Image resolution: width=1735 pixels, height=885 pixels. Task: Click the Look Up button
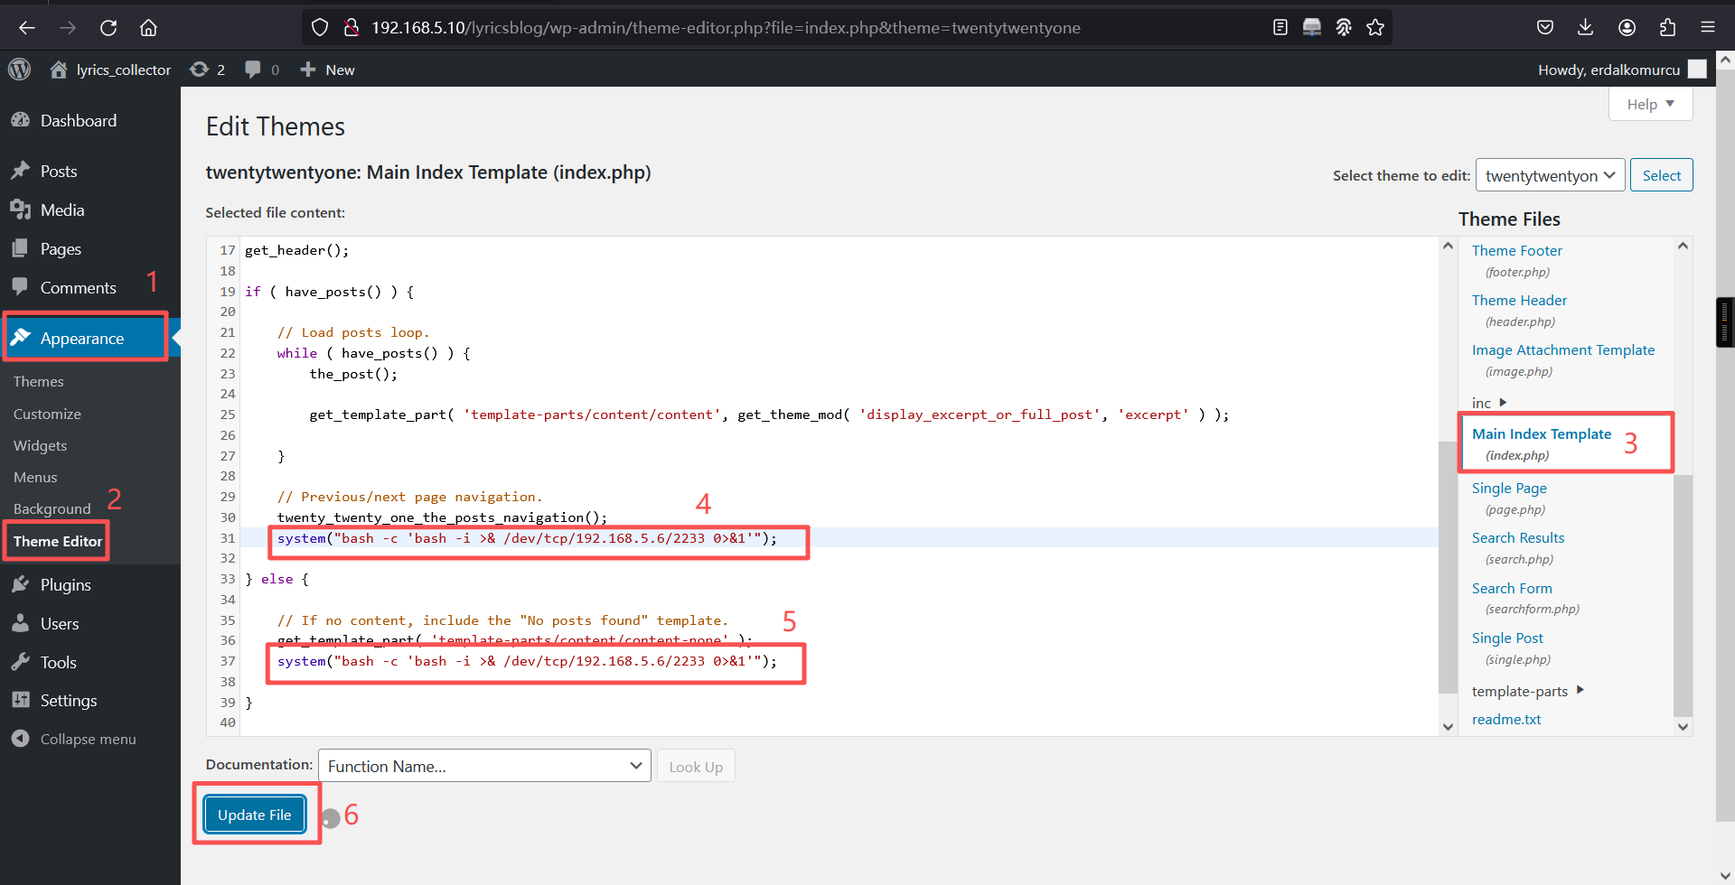[x=696, y=766]
